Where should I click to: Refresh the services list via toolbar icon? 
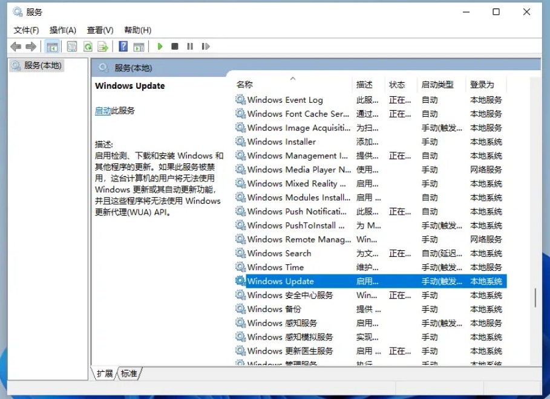pos(88,47)
